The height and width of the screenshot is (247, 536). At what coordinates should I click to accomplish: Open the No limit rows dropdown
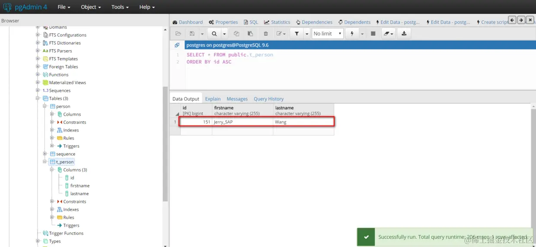(327, 34)
